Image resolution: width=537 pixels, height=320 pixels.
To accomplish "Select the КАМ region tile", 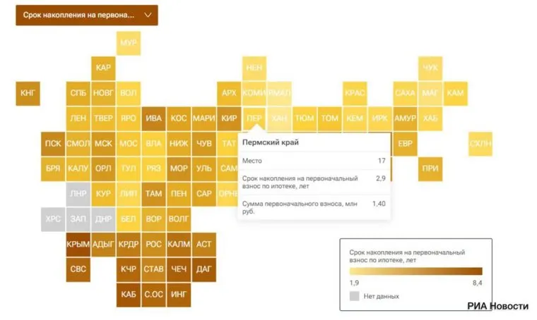I will pos(456,92).
